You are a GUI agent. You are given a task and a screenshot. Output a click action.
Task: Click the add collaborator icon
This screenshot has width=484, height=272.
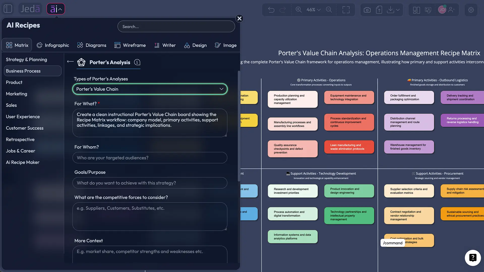point(451,10)
